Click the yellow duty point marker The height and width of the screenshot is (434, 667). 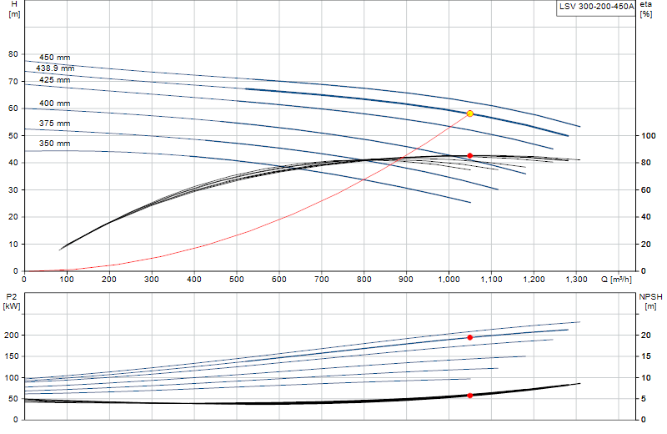470,114
